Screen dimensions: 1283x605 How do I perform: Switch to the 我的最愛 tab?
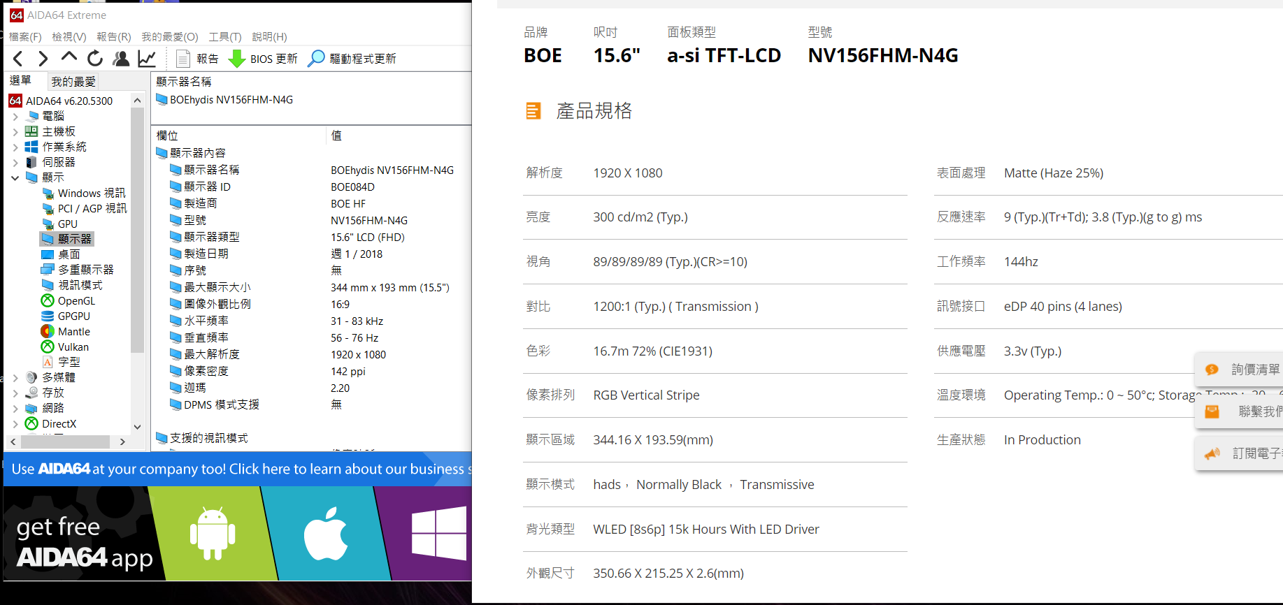click(x=73, y=82)
